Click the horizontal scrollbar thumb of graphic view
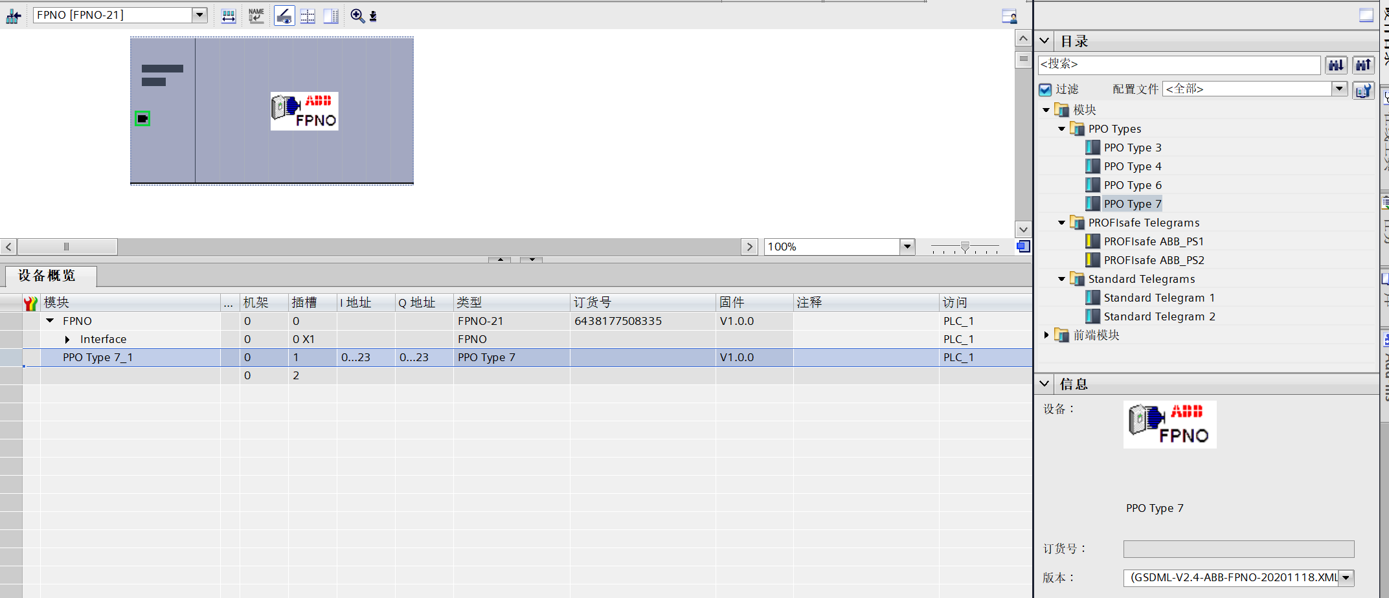Image resolution: width=1389 pixels, height=598 pixels. 67,247
